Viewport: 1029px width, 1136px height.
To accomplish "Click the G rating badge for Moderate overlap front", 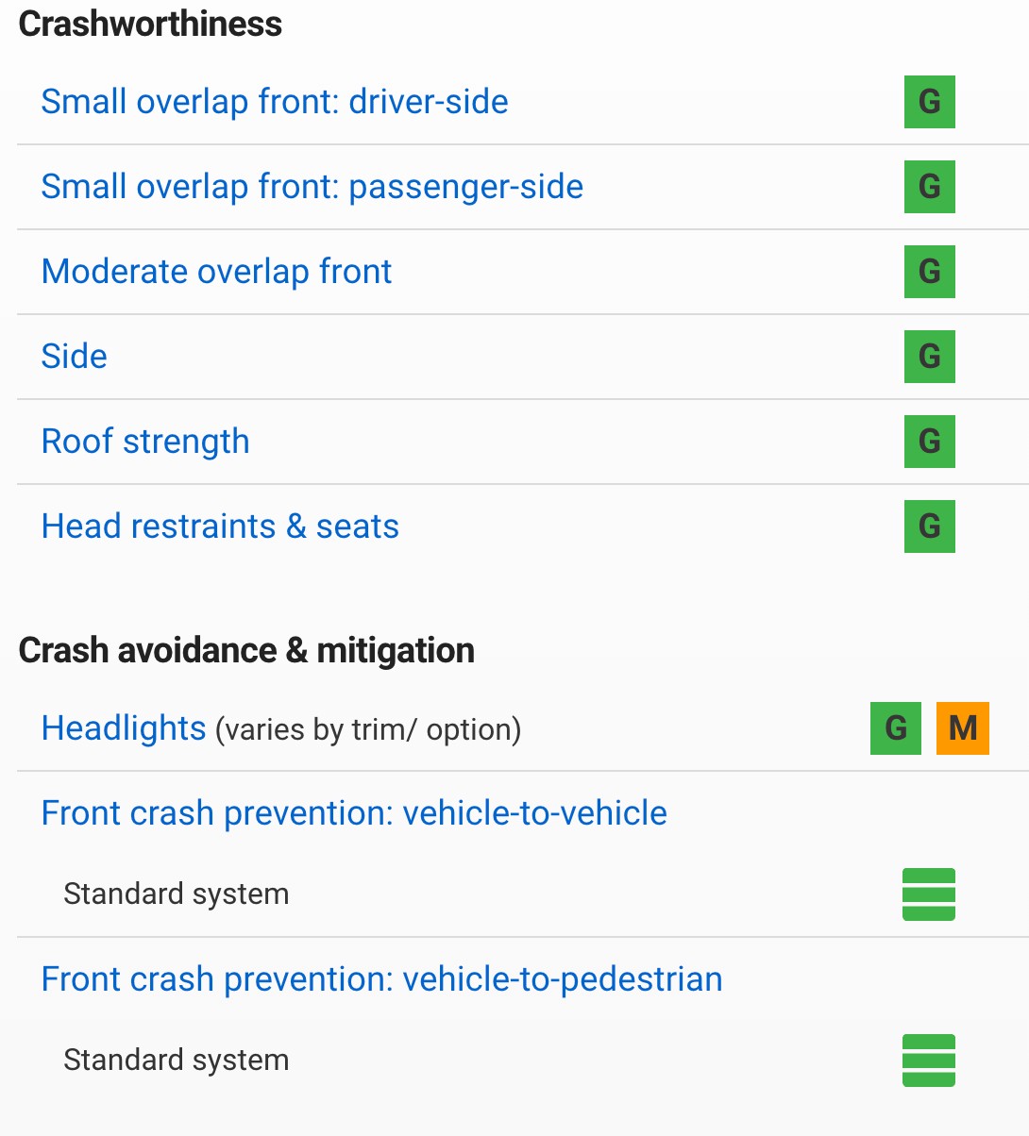I will 930,272.
